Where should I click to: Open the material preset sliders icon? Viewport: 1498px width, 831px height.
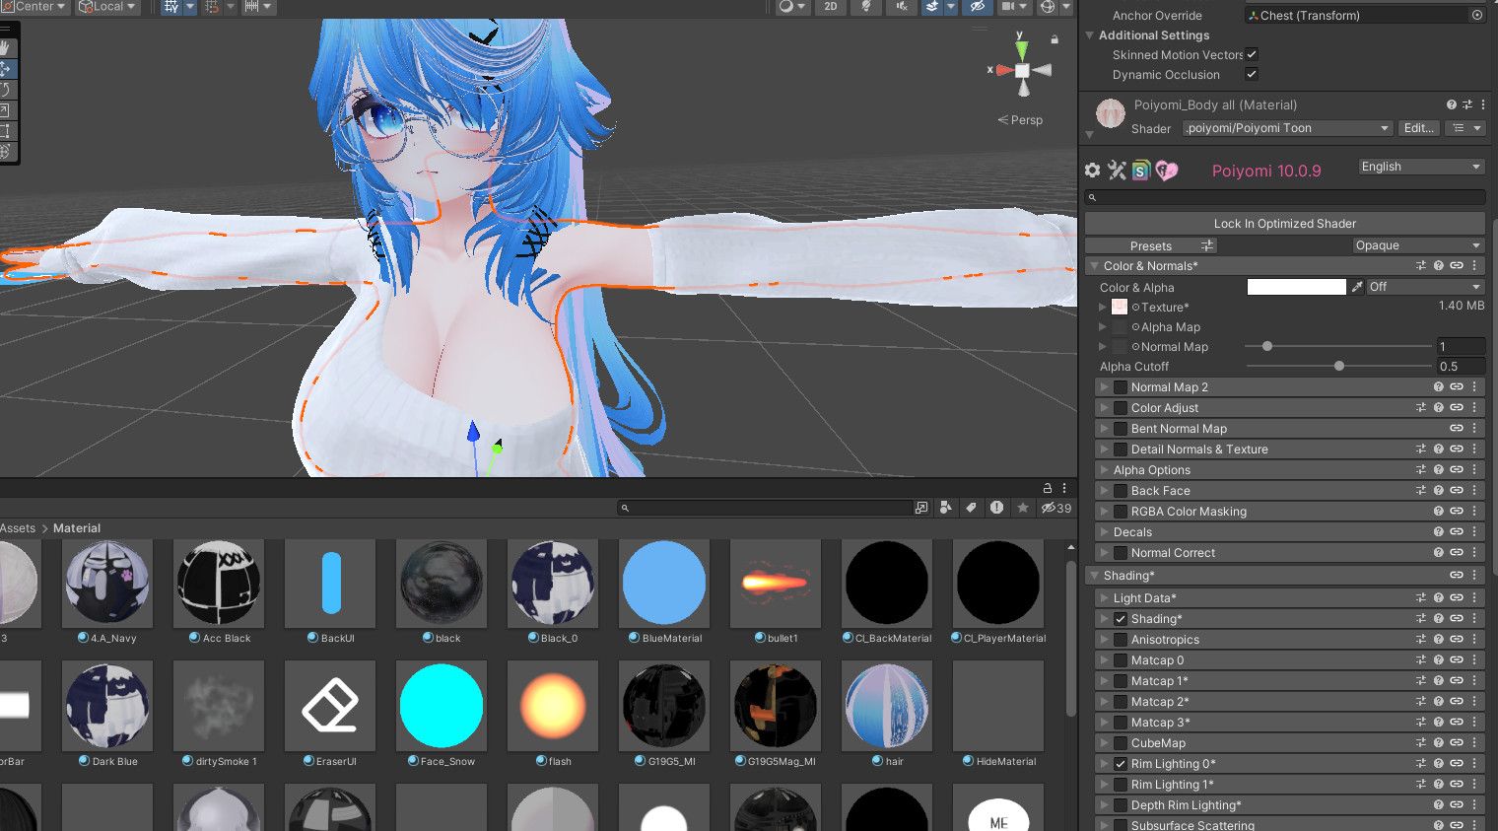(x=1467, y=104)
